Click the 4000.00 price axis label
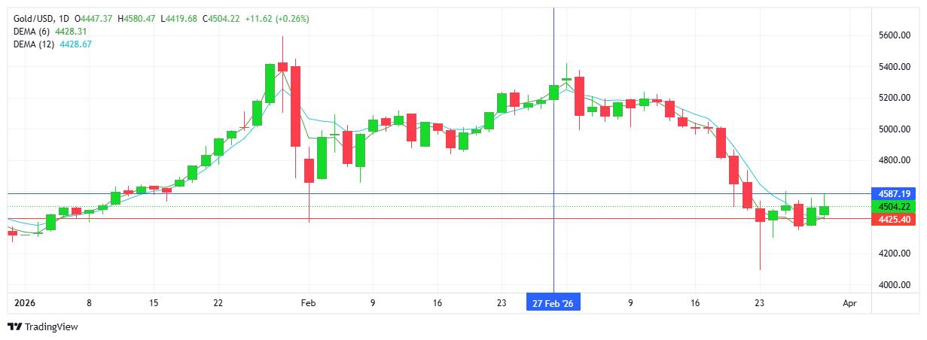This screenshot has height=340, width=927. (895, 285)
